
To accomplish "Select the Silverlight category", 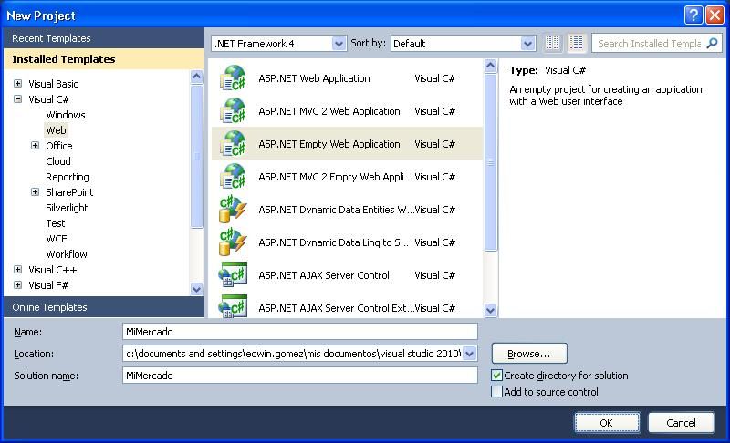I will (67, 208).
